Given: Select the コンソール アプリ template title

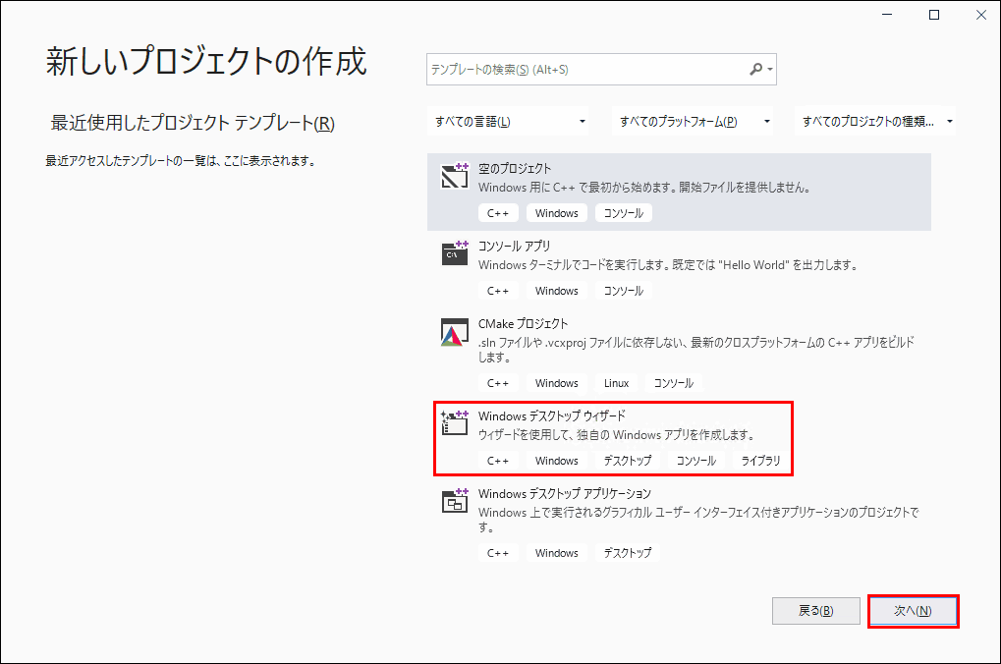Looking at the screenshot, I should pyautogui.click(x=514, y=246).
